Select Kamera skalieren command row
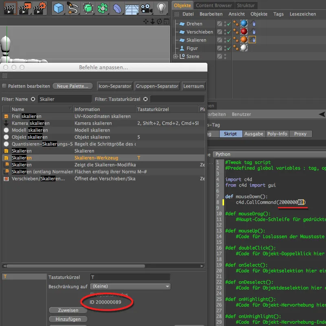 pyautogui.click(x=103, y=123)
